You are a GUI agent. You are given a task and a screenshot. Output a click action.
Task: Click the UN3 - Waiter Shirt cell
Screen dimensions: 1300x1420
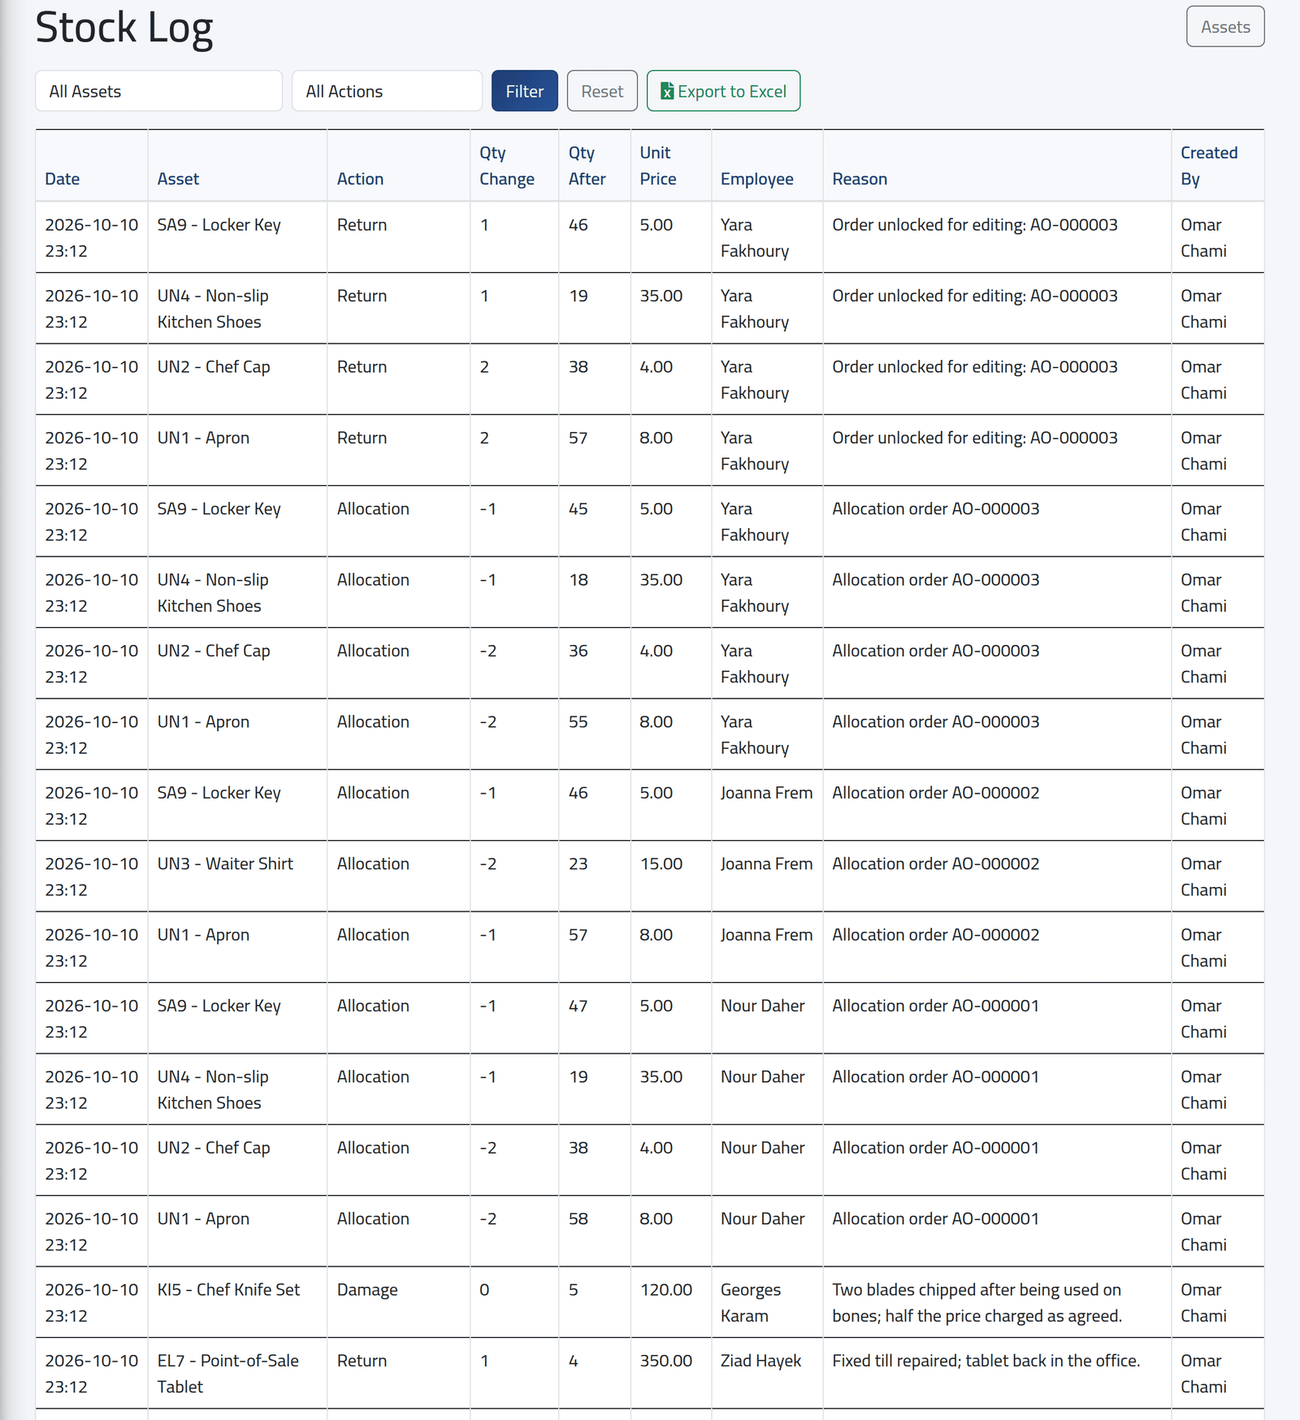pos(237,876)
